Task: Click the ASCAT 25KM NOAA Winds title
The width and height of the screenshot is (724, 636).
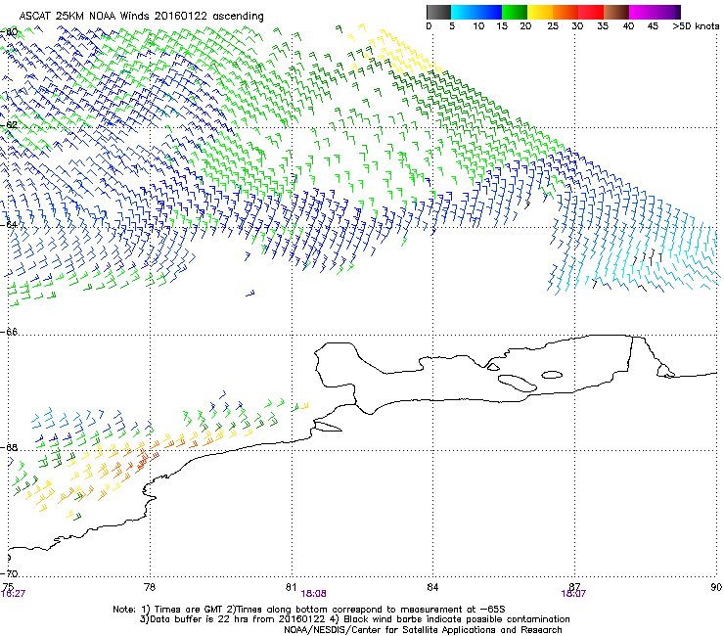Action: [x=141, y=17]
